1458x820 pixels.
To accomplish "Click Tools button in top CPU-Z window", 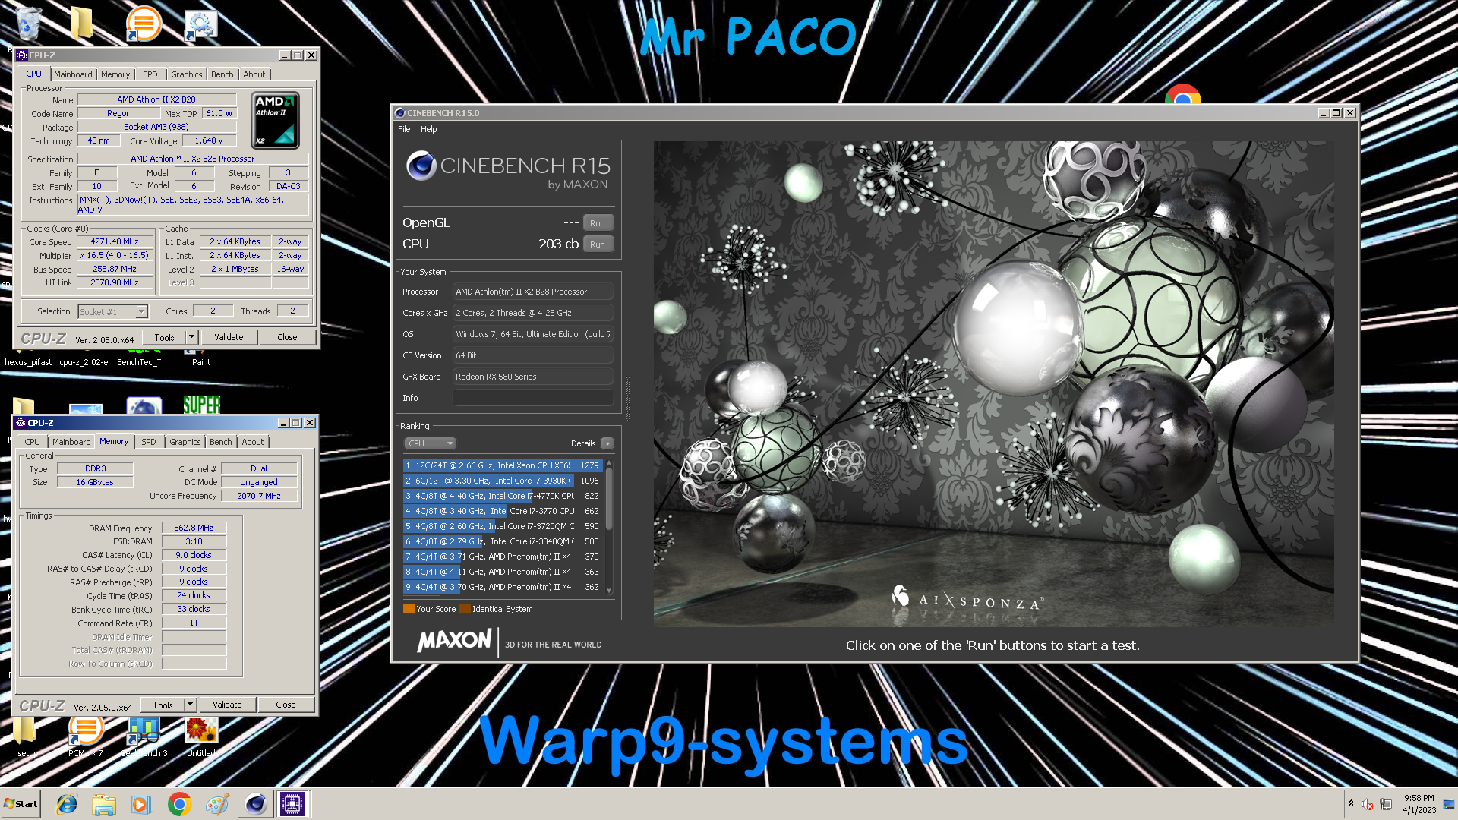I will [164, 338].
